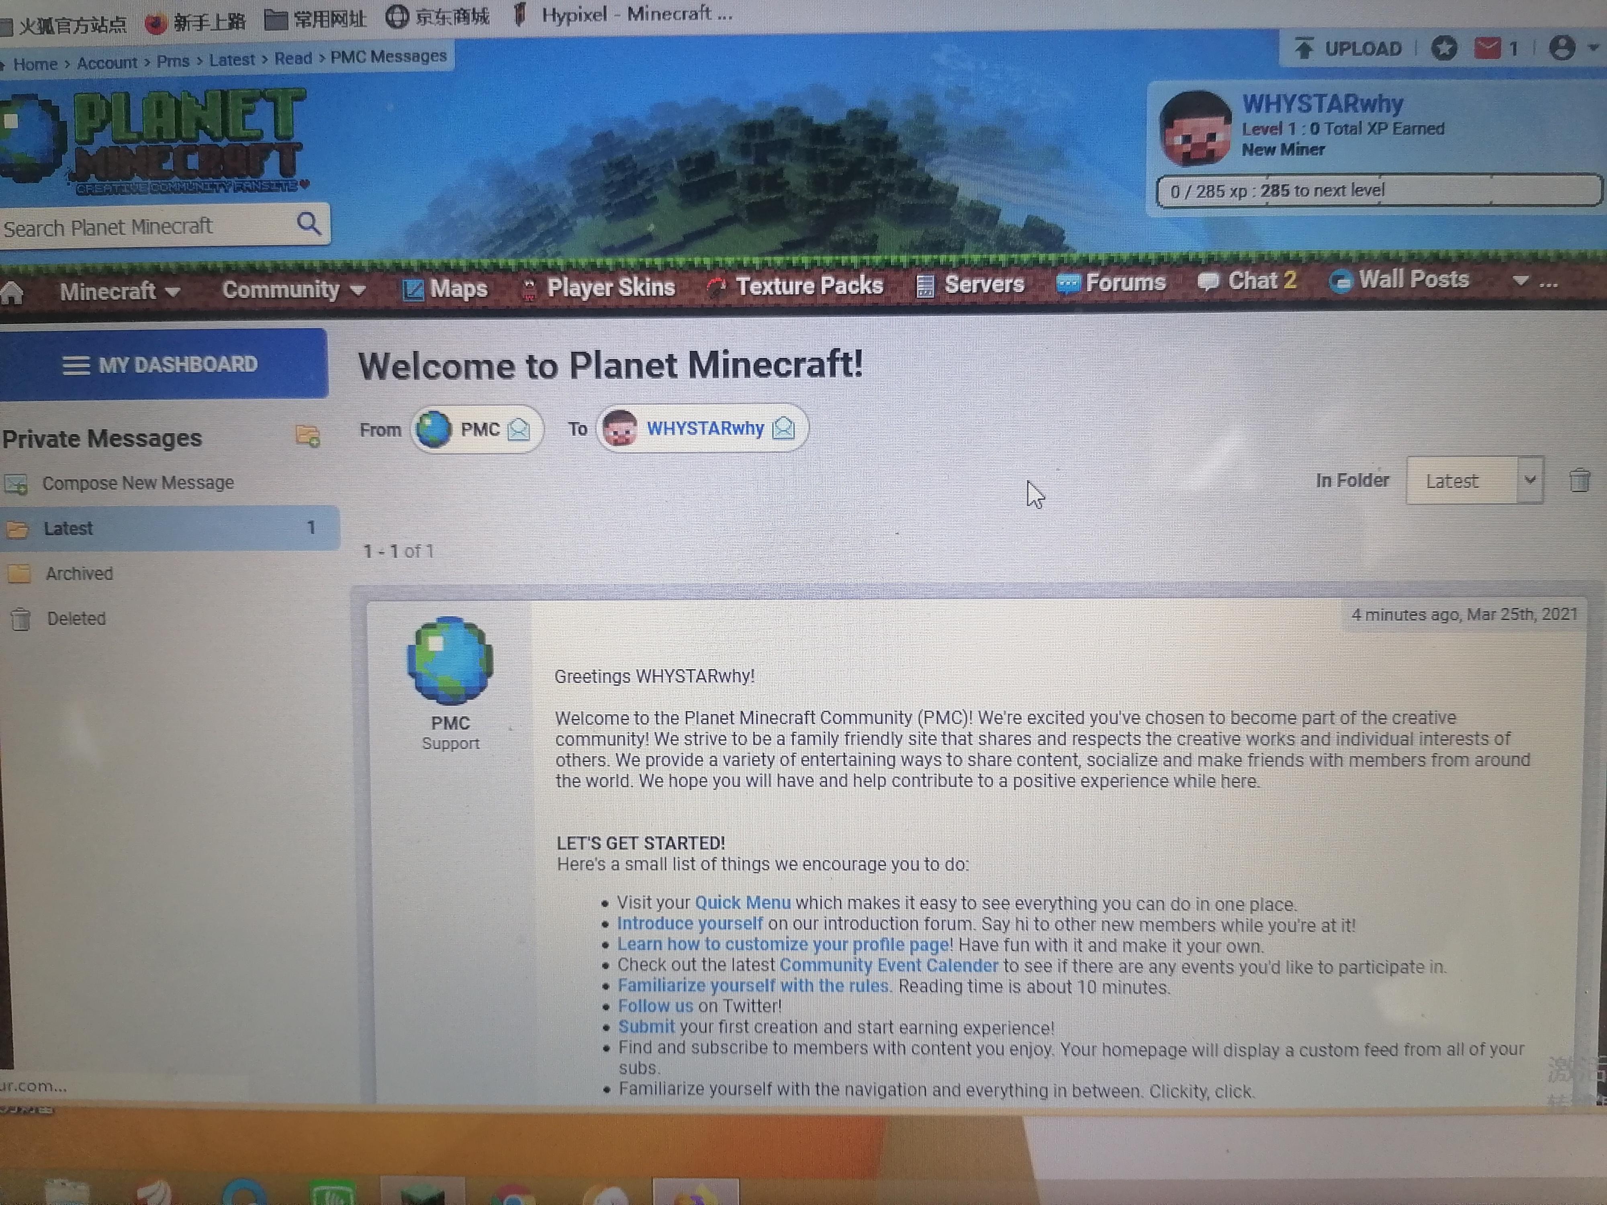This screenshot has height=1205, width=1607.
Task: Open Texture Packs section
Action: click(x=795, y=286)
